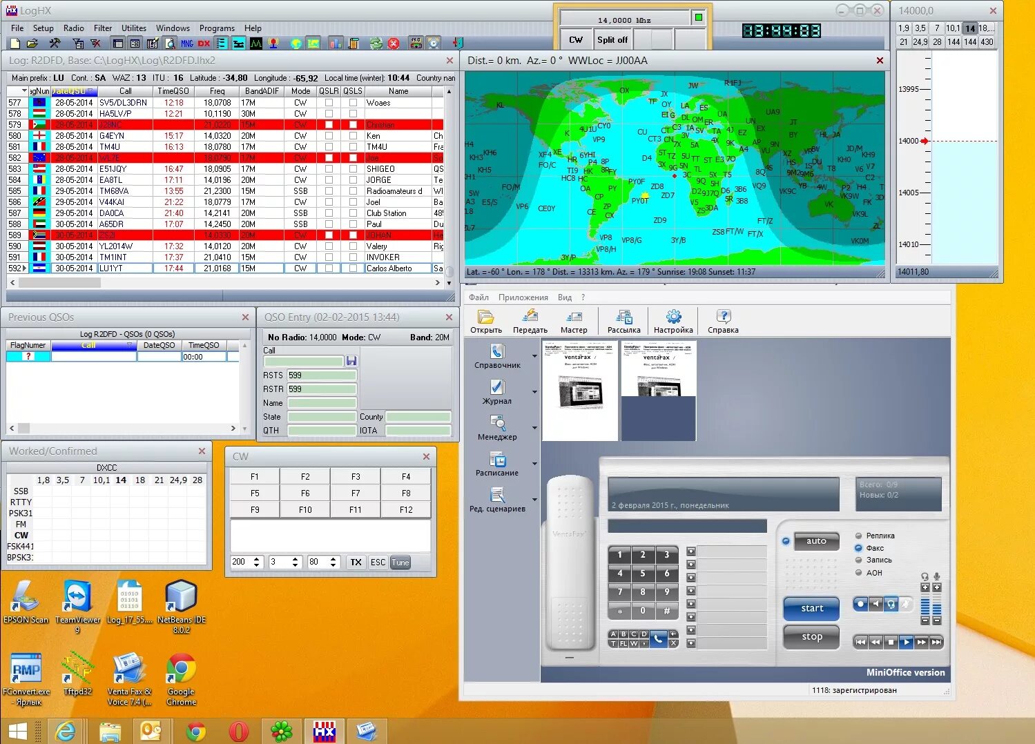The image size is (1035, 744).
Task: Expand the Расписание dropdown arrow
Action: click(x=534, y=464)
